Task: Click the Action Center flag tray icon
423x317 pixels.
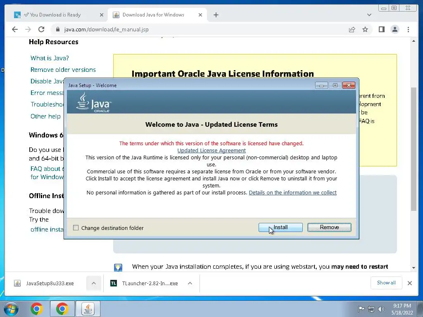Action: tap(361, 309)
